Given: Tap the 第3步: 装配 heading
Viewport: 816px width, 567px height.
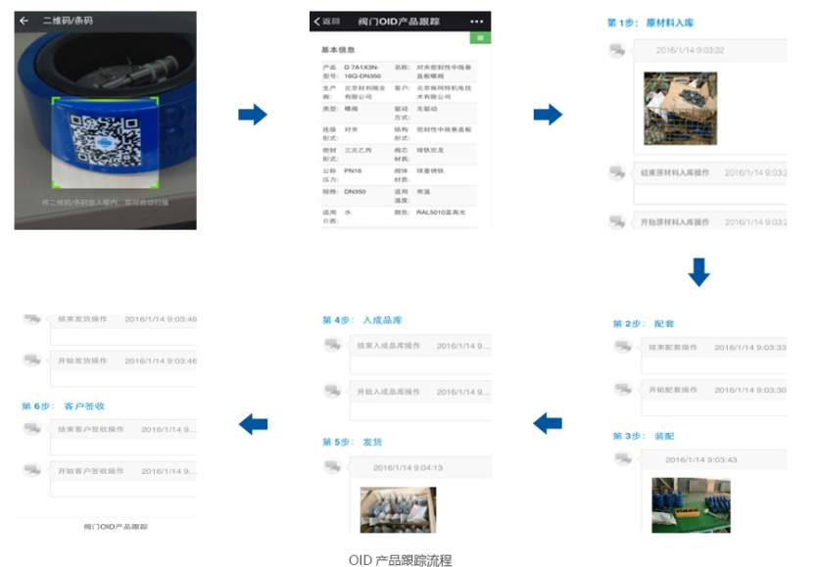Looking at the screenshot, I should click(x=644, y=436).
